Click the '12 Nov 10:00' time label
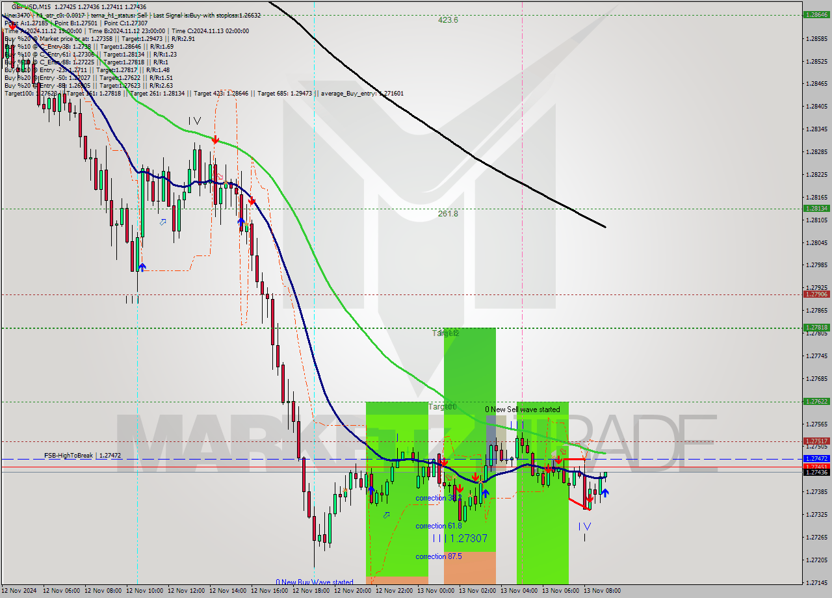The height and width of the screenshot is (598, 832). click(144, 591)
